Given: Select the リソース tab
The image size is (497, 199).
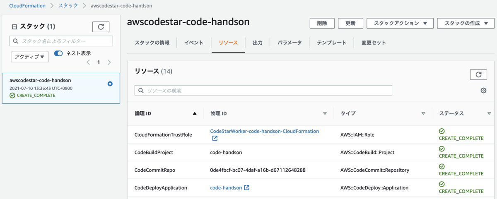Looking at the screenshot, I should coord(228,43).
